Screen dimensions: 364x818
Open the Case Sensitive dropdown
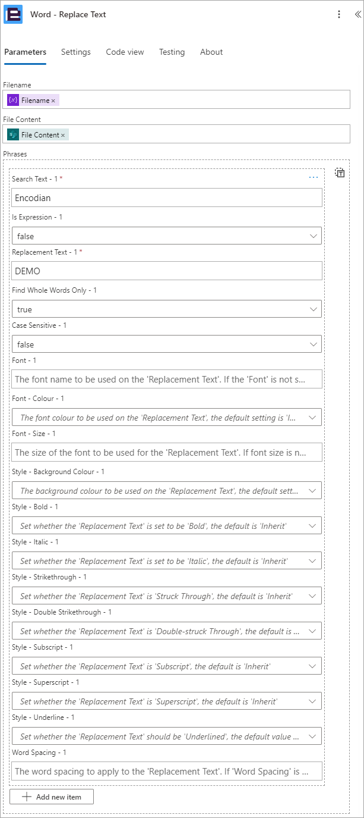pos(167,344)
